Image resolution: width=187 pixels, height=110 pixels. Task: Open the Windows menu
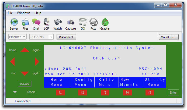(x=23, y=13)
